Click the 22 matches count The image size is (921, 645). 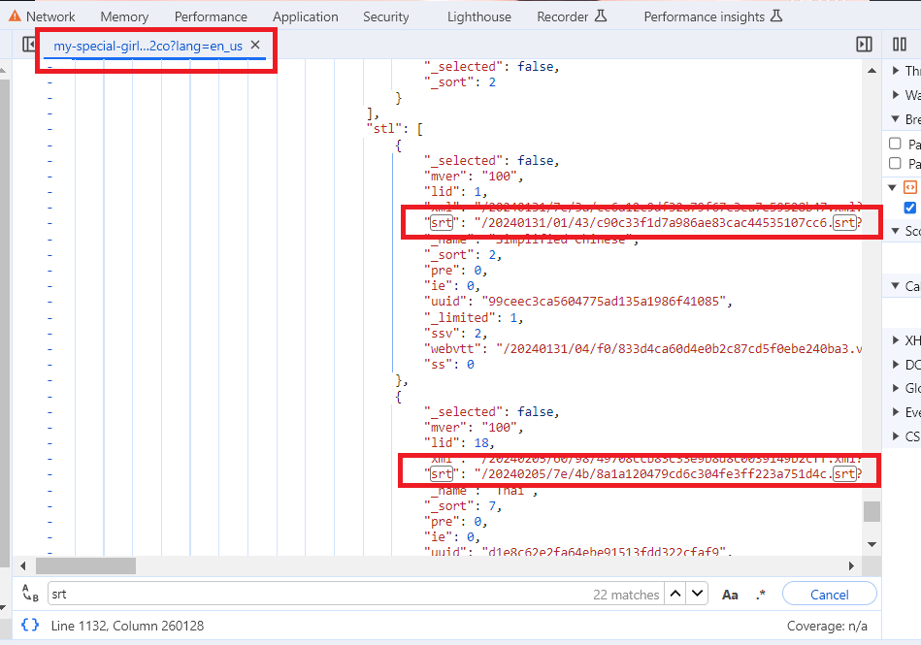click(626, 595)
